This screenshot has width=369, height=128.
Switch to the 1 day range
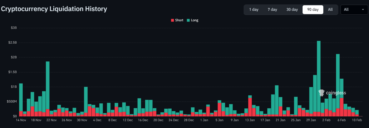tap(254, 9)
